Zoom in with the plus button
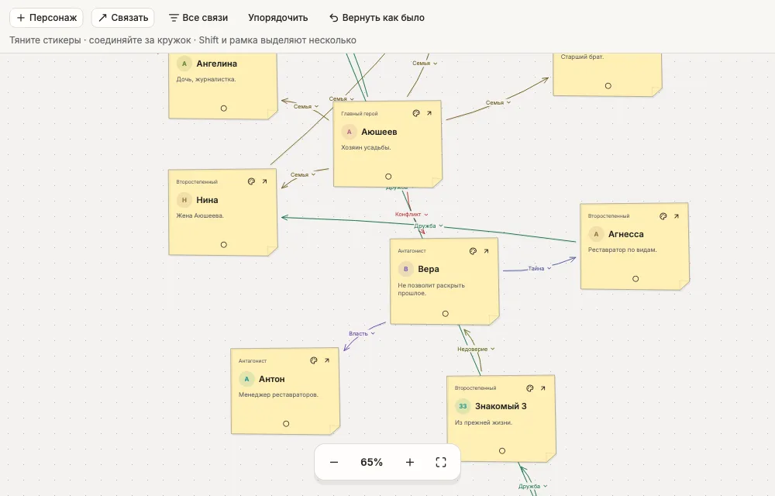The height and width of the screenshot is (496, 775). point(410,463)
